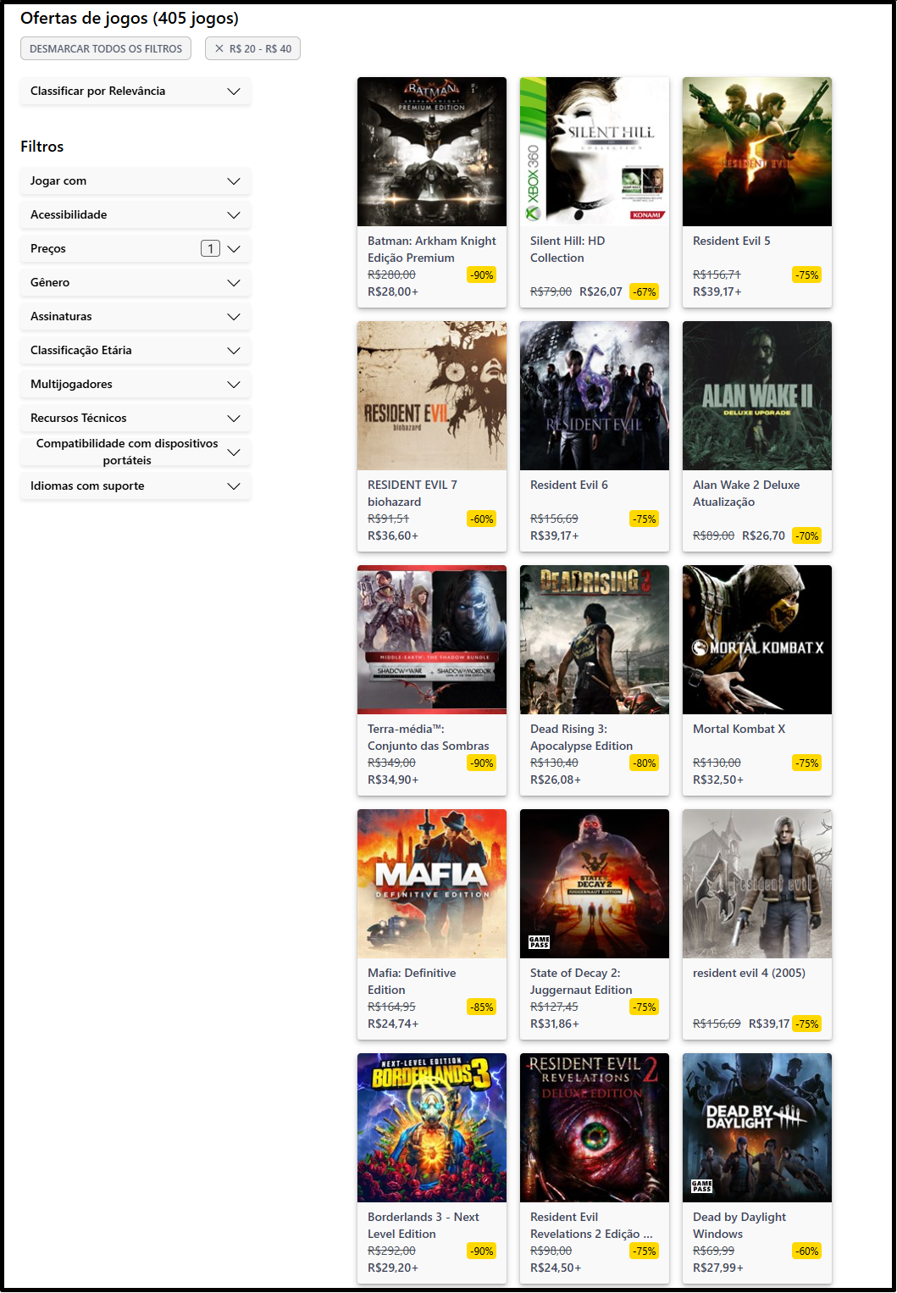This screenshot has height=1293, width=897.
Task: Expand the Recursos Técnicos filter
Action: pos(136,419)
